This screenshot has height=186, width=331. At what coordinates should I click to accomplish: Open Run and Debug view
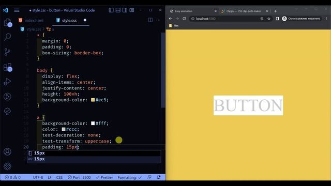point(8,82)
